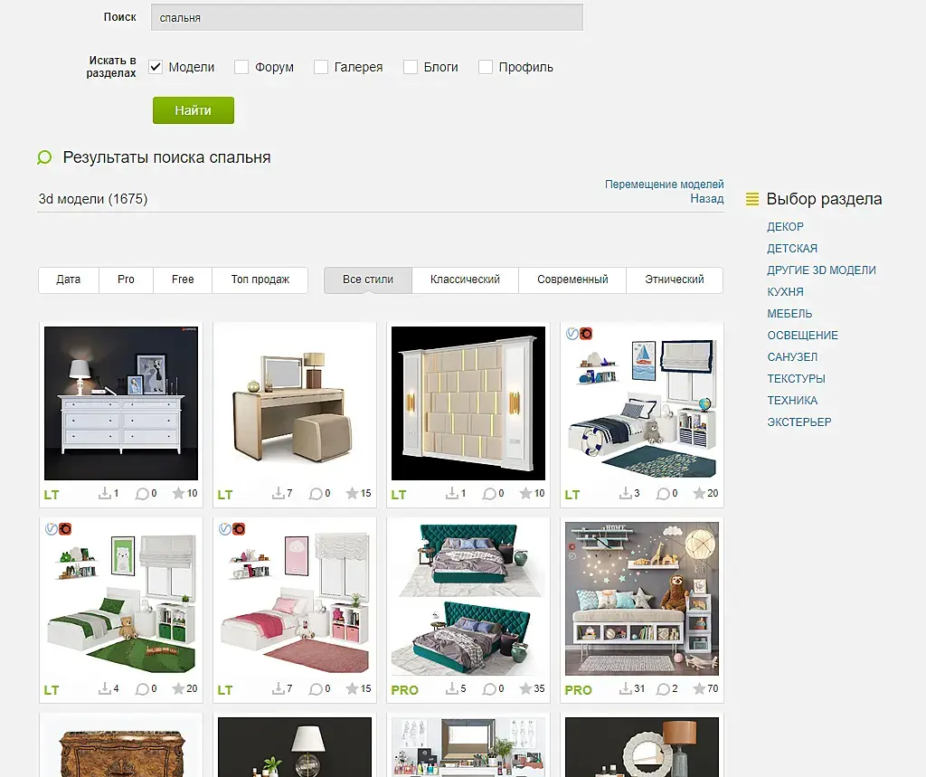Open the Перемещение моделей link
926x777 pixels.
[x=664, y=185]
